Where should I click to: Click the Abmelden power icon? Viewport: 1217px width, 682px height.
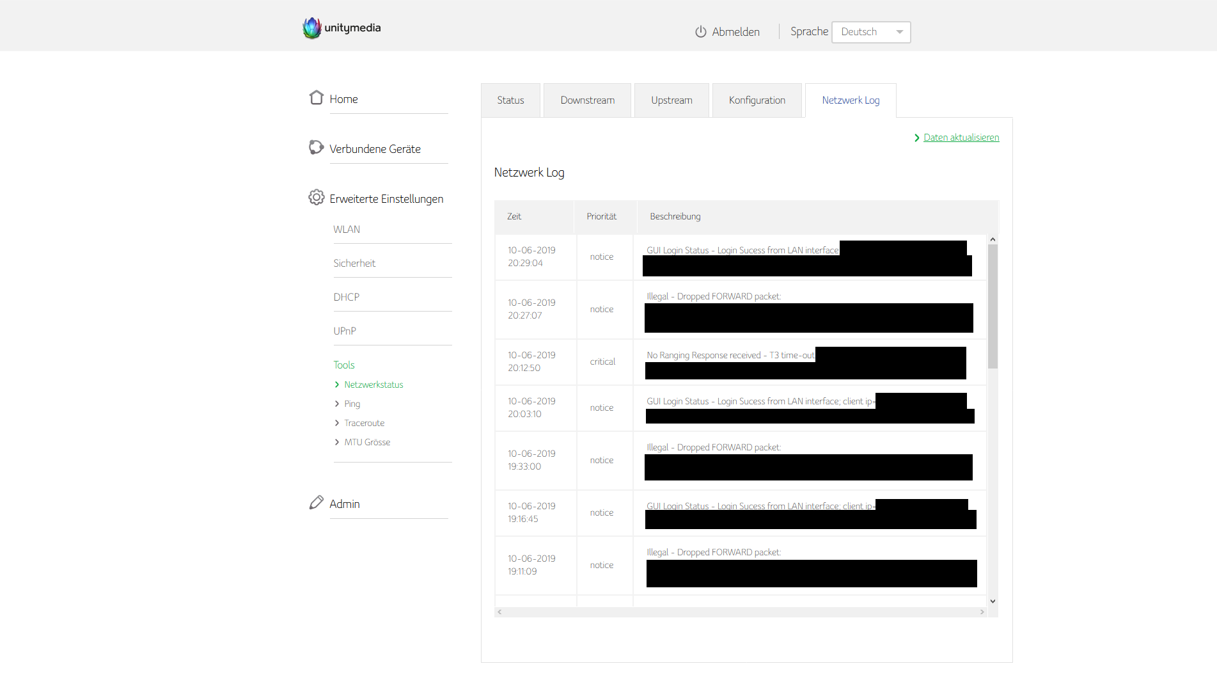pyautogui.click(x=701, y=31)
